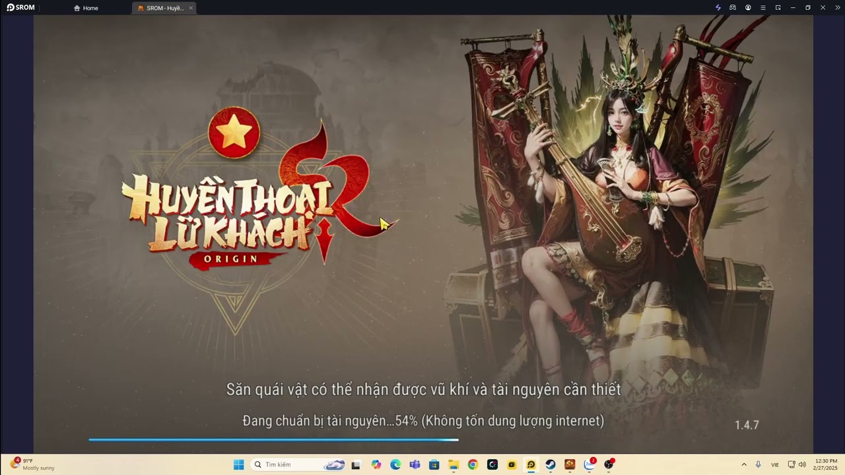Click the SROM logo in the title bar
Image resolution: width=845 pixels, height=475 pixels.
(20, 8)
